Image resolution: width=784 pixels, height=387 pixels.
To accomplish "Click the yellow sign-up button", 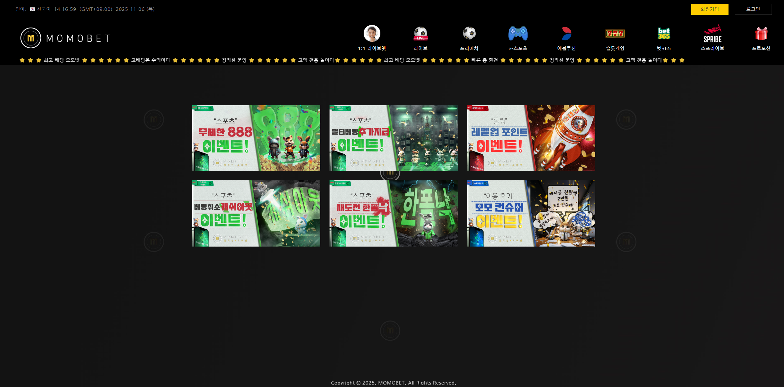I will pyautogui.click(x=710, y=9).
